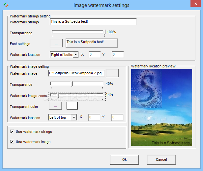Click the strings location X offset field

pos(95,54)
